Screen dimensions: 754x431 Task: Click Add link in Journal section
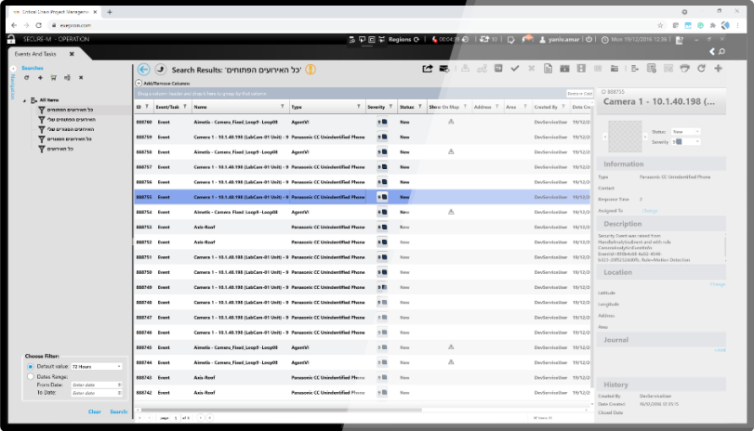pyautogui.click(x=720, y=350)
